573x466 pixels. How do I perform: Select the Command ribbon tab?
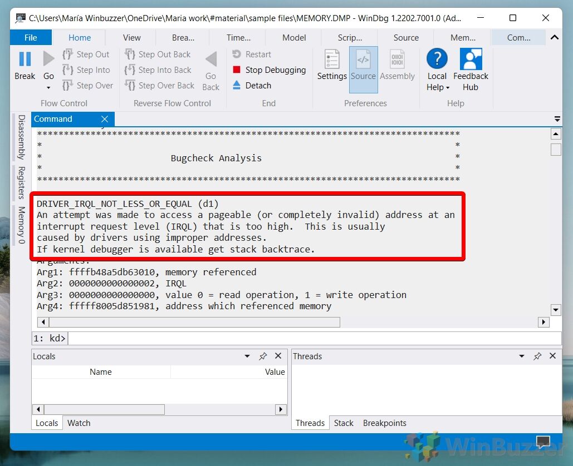[x=518, y=38]
